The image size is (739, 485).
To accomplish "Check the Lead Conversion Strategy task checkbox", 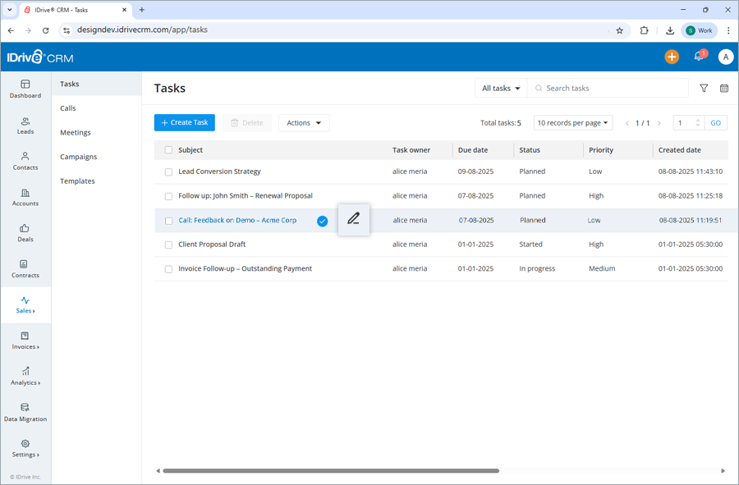I will coord(168,172).
